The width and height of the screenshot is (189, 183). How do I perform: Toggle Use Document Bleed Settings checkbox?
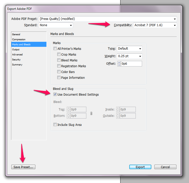55,95
